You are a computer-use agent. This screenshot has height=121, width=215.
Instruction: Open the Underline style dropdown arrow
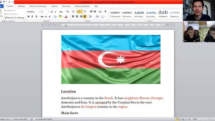39,16
